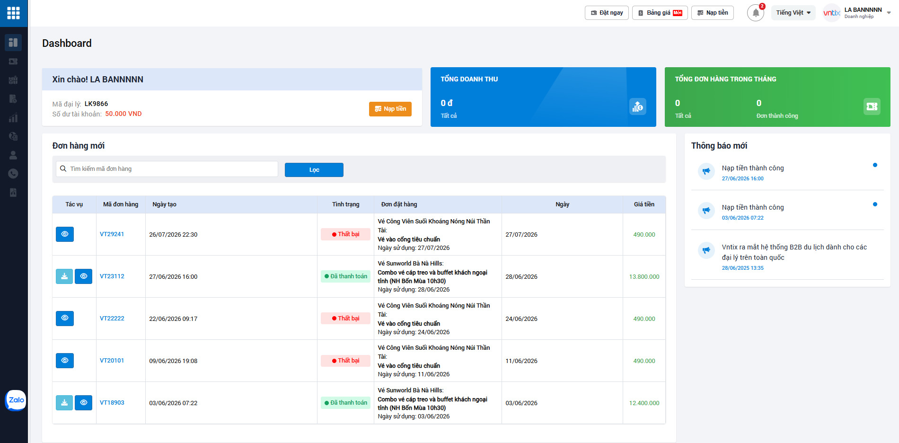Click the Tổng doanh thu card
This screenshot has width=899, height=443.
pos(543,97)
